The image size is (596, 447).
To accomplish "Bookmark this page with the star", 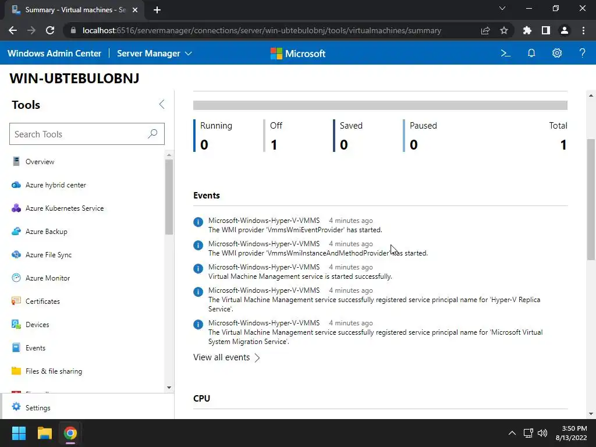I will point(503,30).
